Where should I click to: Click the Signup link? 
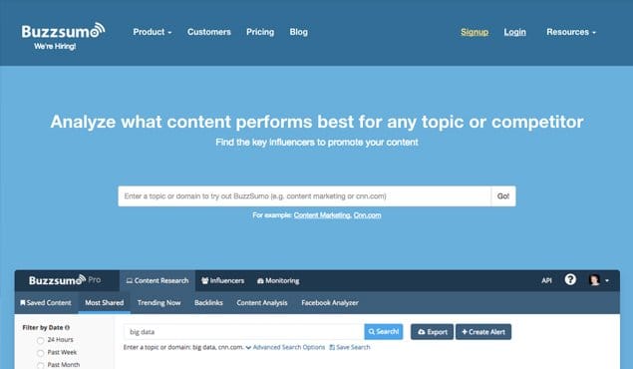475,32
